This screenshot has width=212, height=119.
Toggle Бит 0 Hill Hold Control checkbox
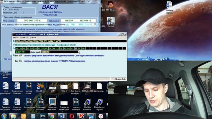[21, 56]
